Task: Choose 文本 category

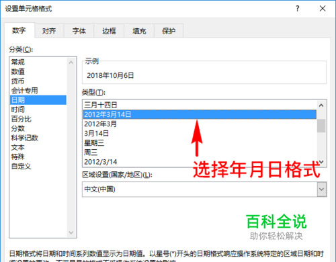Action: pos(38,147)
